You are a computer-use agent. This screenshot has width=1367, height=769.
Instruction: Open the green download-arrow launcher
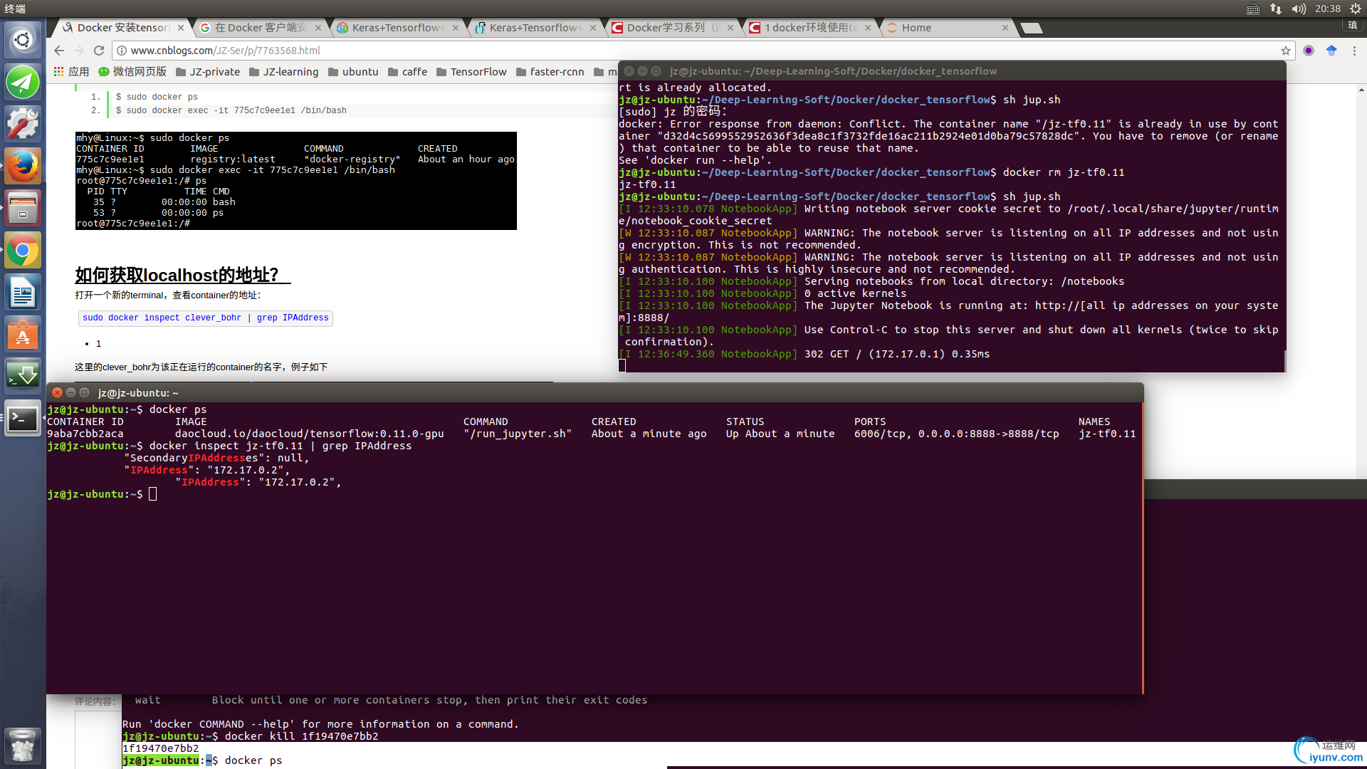pos(23,376)
